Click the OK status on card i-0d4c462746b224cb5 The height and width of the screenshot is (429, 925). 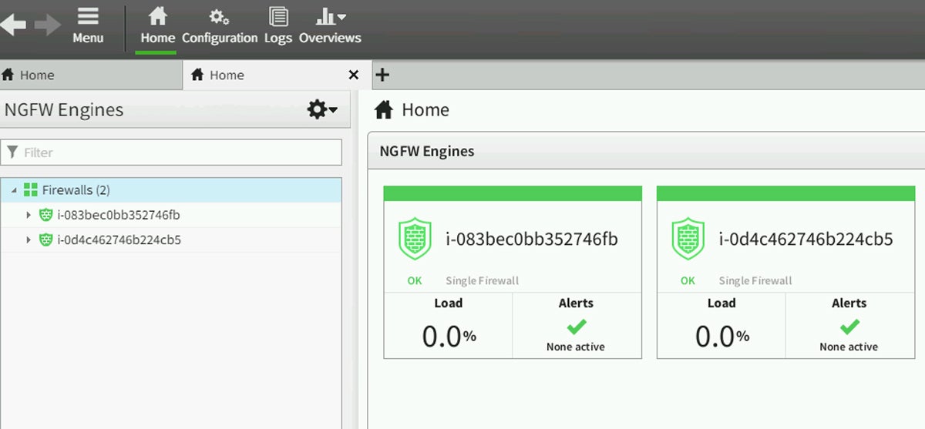point(688,280)
